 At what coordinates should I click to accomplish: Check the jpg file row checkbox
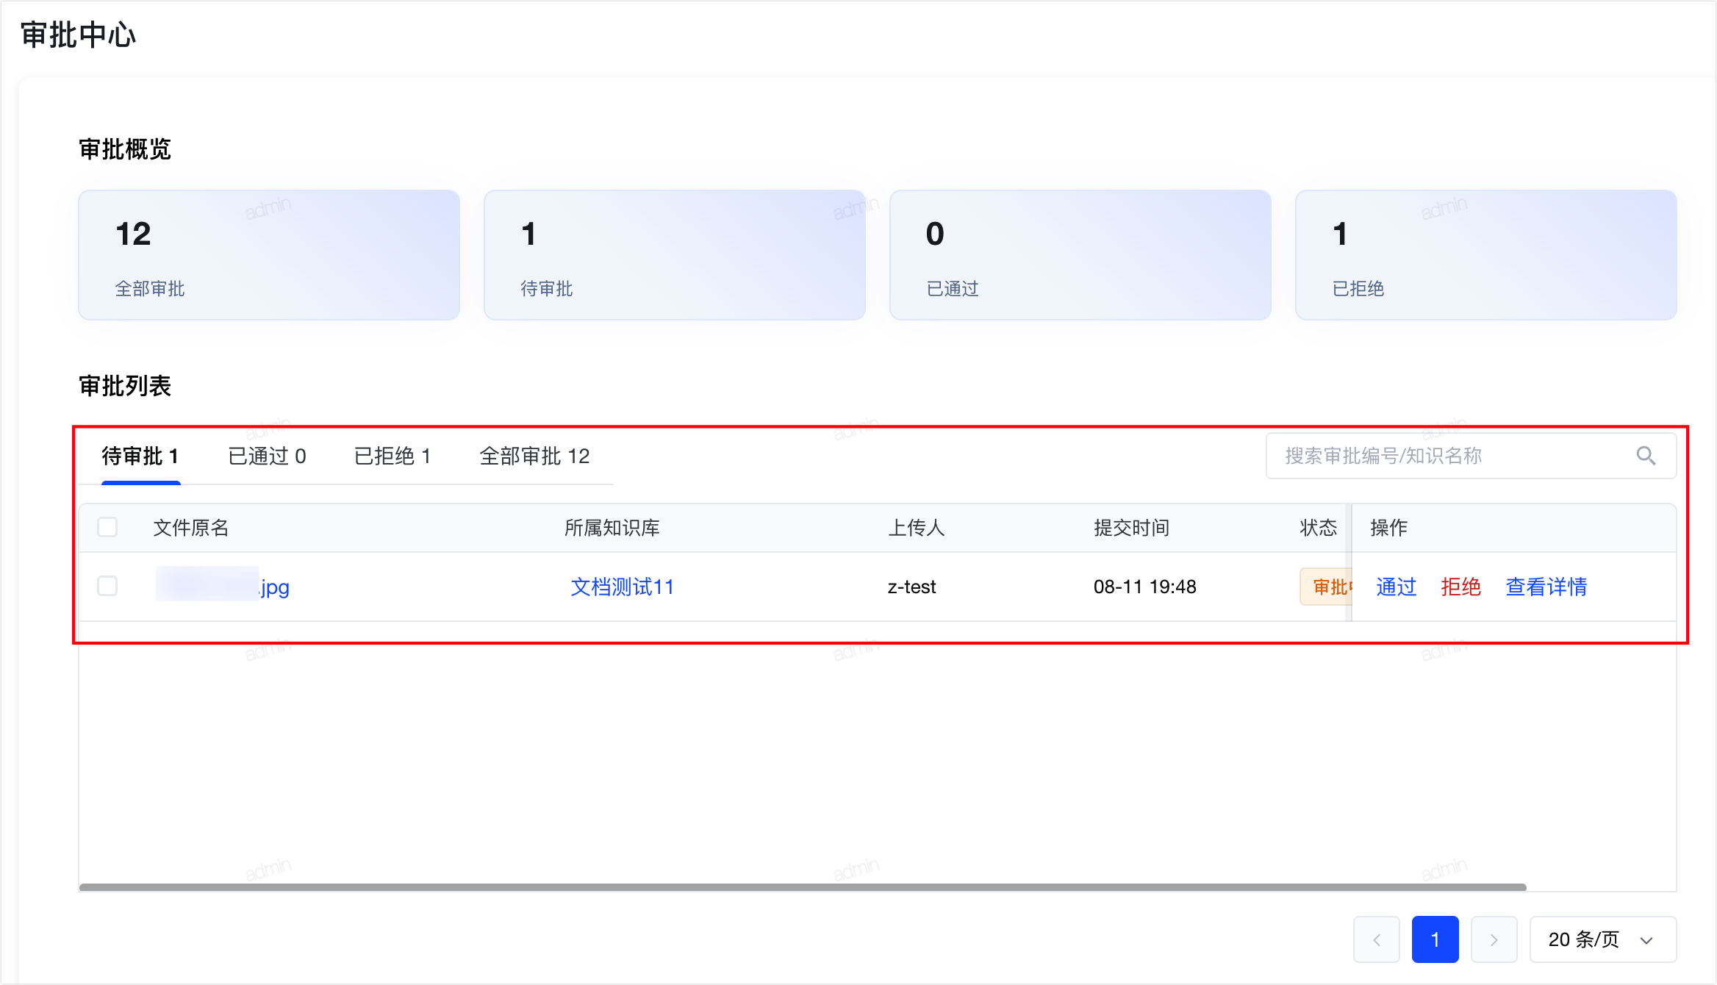click(x=107, y=586)
